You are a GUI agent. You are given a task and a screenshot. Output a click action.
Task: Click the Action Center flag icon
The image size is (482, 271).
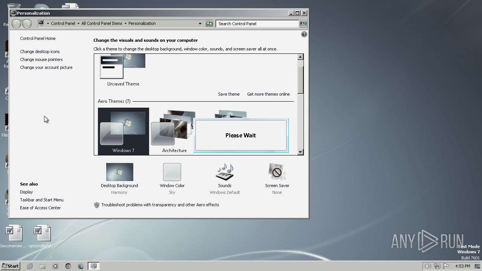coord(447,266)
